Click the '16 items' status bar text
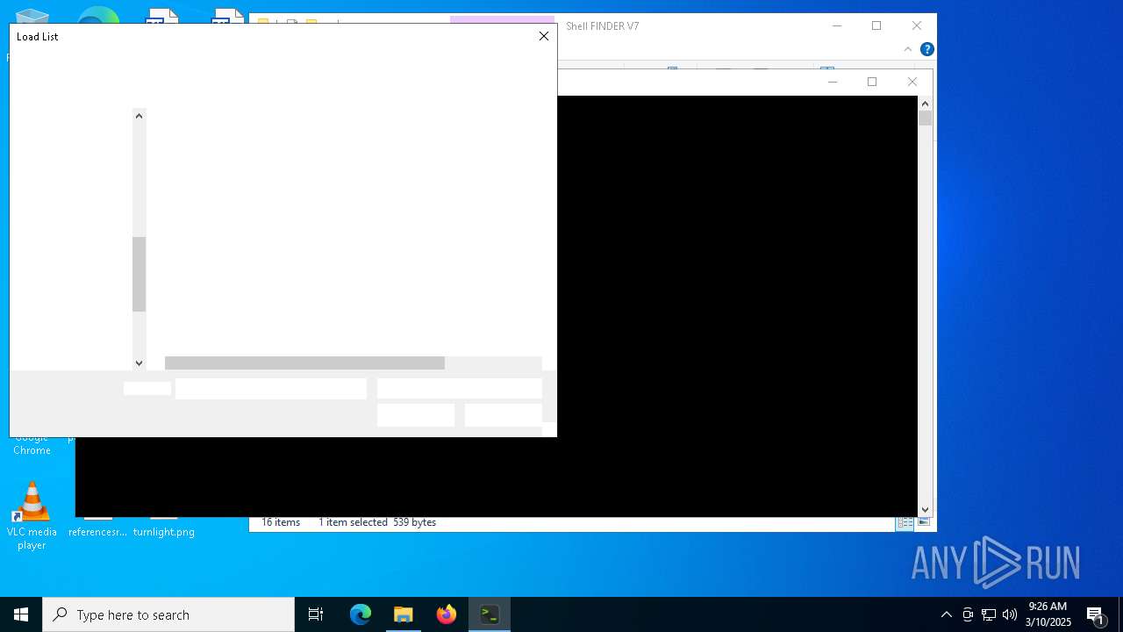The height and width of the screenshot is (632, 1123). click(281, 522)
